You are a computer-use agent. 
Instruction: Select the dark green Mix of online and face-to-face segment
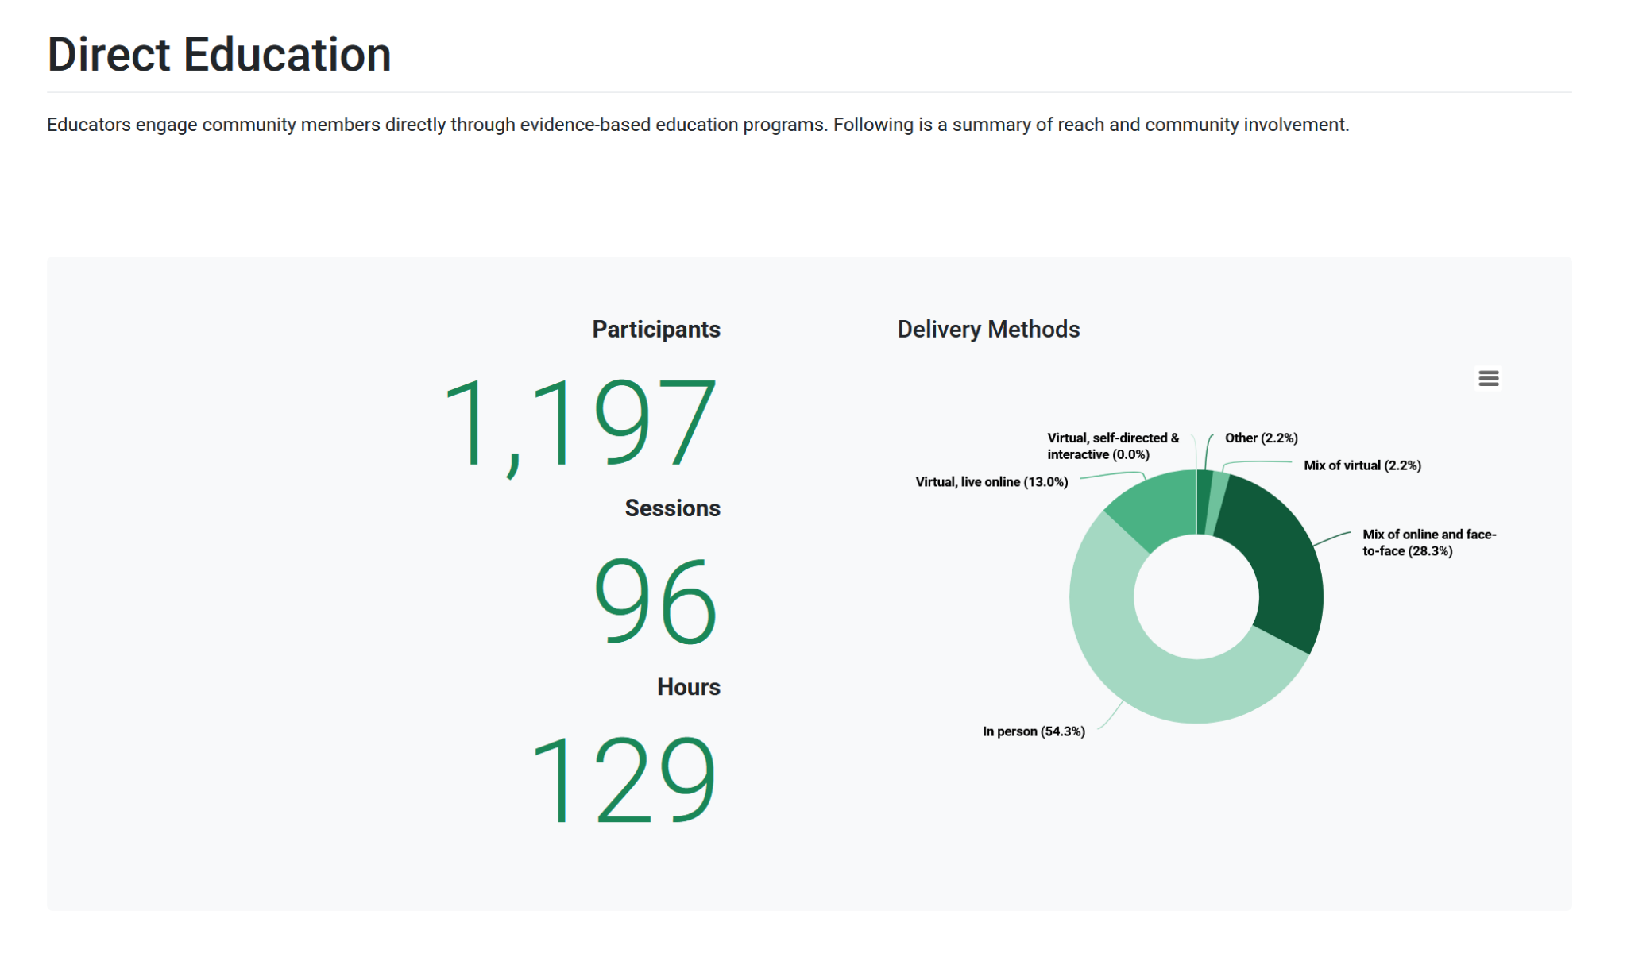[x=1279, y=556]
